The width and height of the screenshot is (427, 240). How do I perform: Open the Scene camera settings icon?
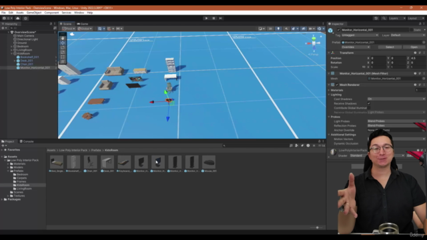[311, 29]
